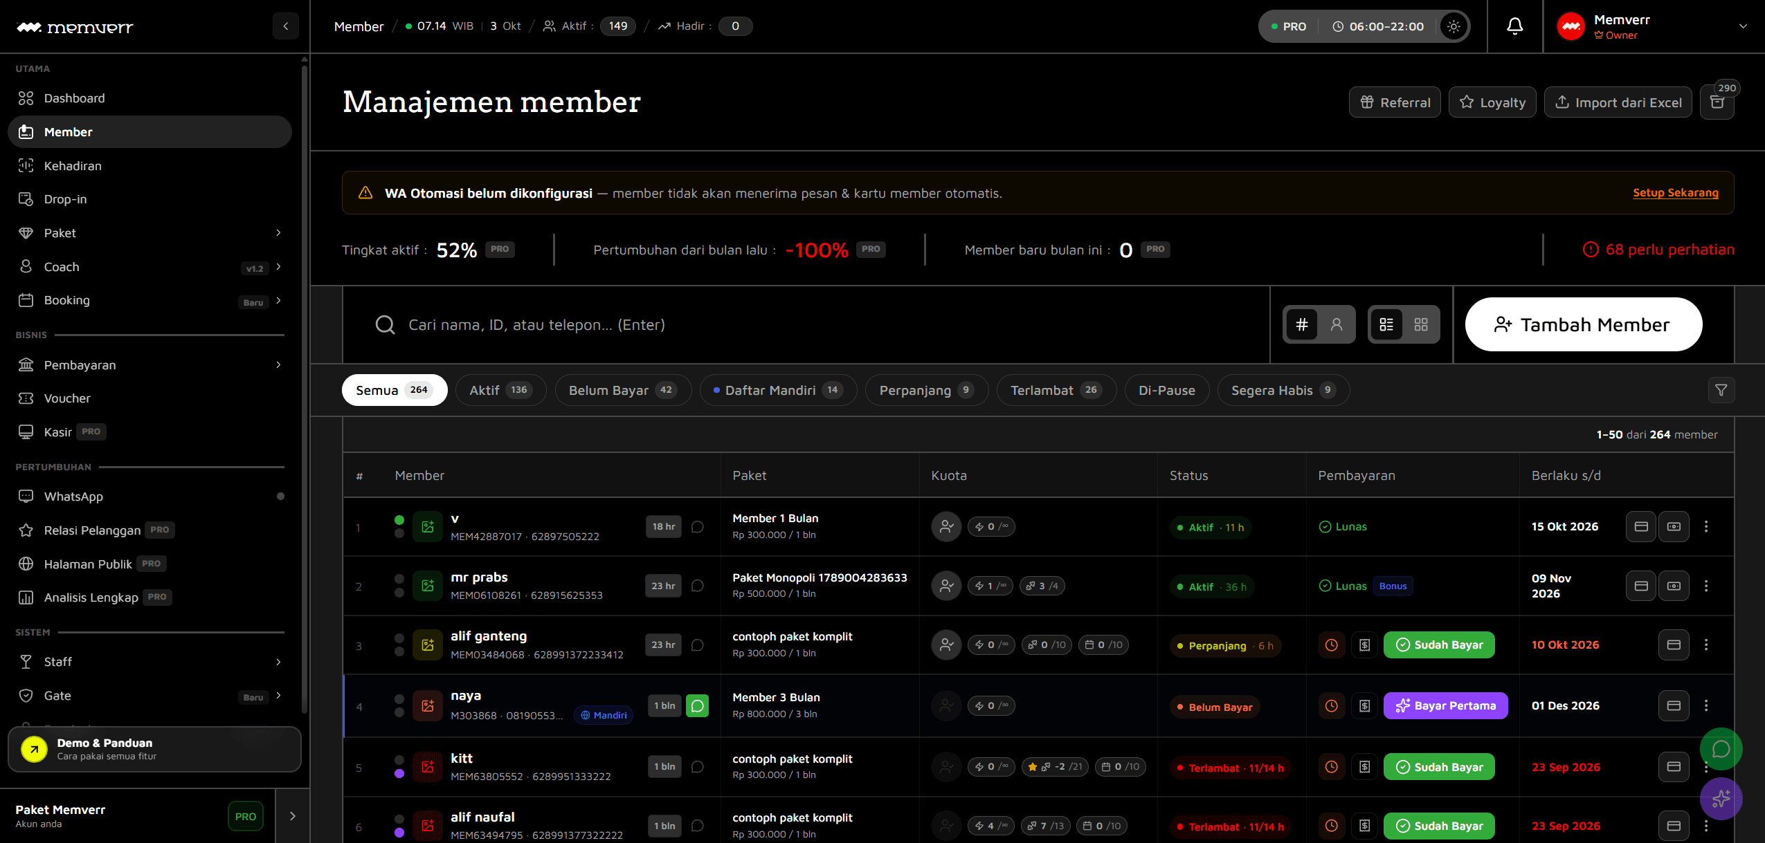Expand the Booking submenu chevron
The width and height of the screenshot is (1765, 843).
click(278, 300)
